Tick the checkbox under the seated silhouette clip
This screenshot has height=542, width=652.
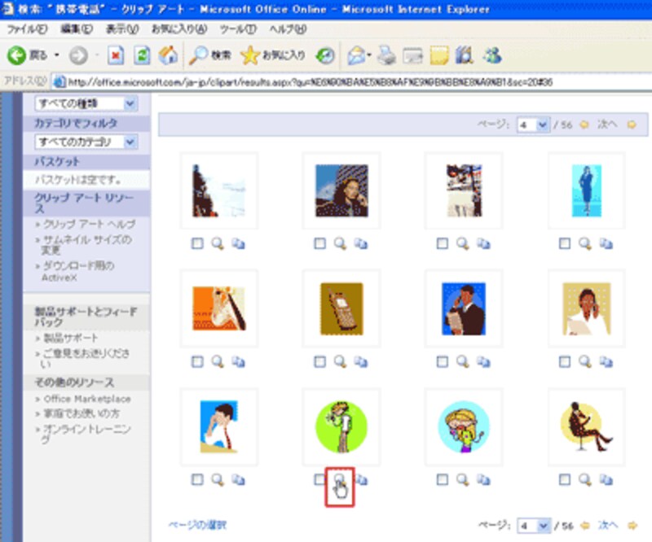[566, 480]
